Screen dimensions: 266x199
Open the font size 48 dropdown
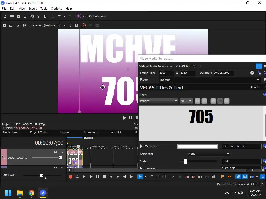[186, 101]
